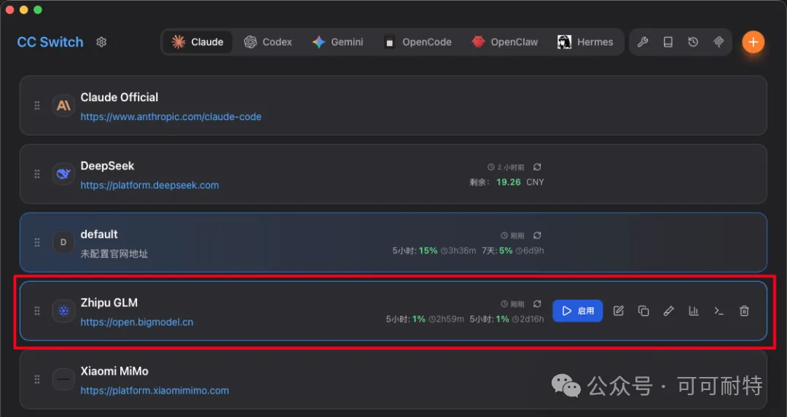Click the 7天 5% usage value
Image resolution: width=787 pixels, height=417 pixels.
pos(498,250)
